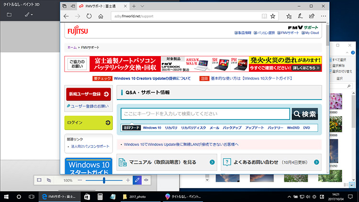Click the red 新規ユーザー登録 button
Viewport: 359px width, 202px height.
coord(89,94)
